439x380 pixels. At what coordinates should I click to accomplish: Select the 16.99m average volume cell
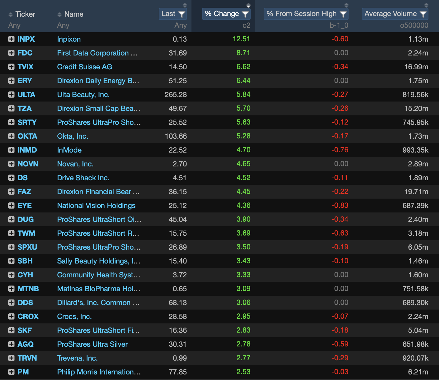pos(416,67)
